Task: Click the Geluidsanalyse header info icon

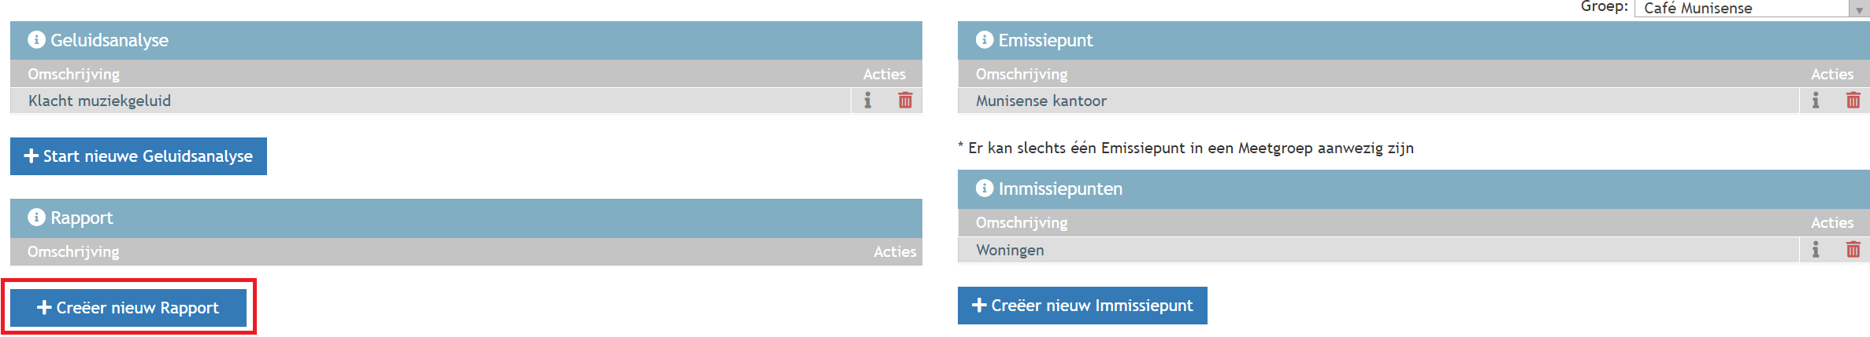Action: click(x=36, y=40)
